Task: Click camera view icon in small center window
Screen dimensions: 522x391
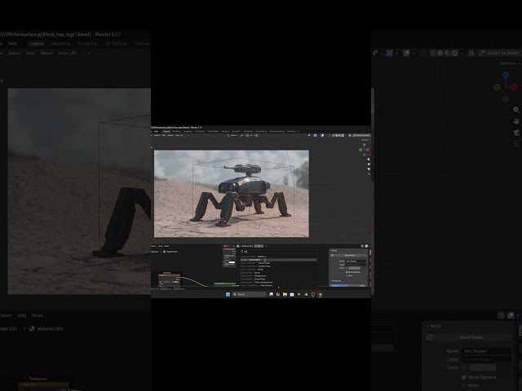Action: pyautogui.click(x=369, y=169)
